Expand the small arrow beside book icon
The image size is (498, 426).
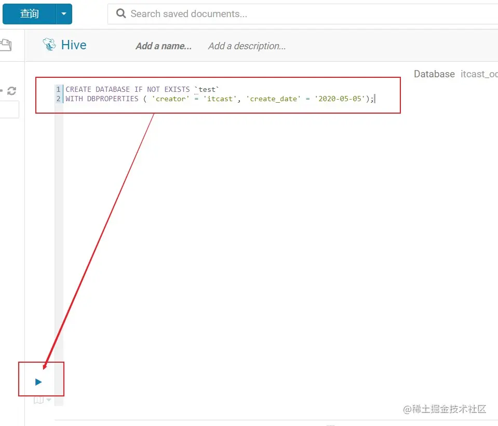click(x=49, y=400)
